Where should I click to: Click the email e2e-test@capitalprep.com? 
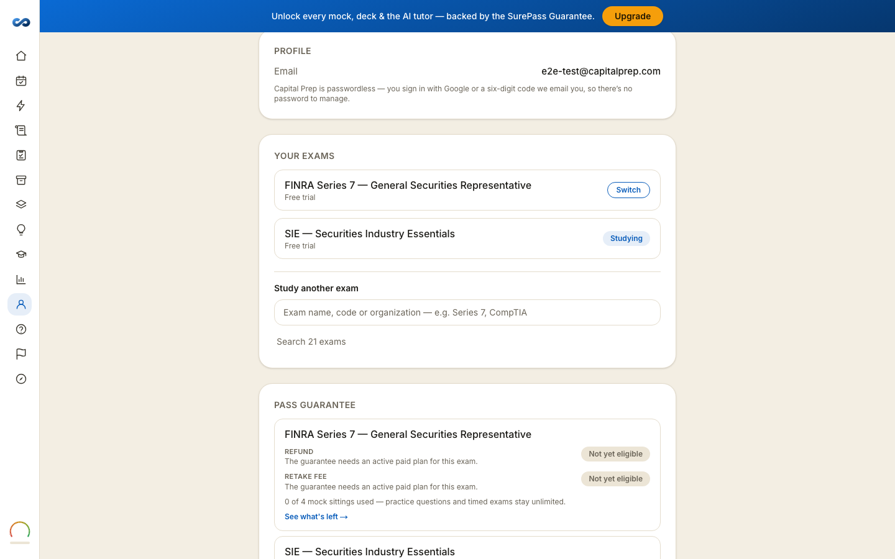point(601,71)
